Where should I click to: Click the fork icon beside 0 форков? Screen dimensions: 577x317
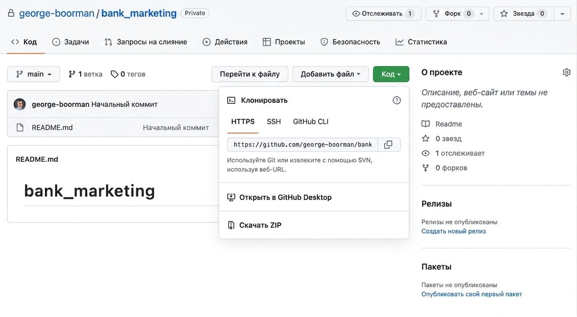tap(426, 168)
